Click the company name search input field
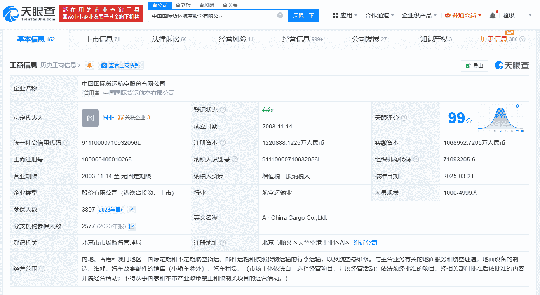 tap(212, 16)
